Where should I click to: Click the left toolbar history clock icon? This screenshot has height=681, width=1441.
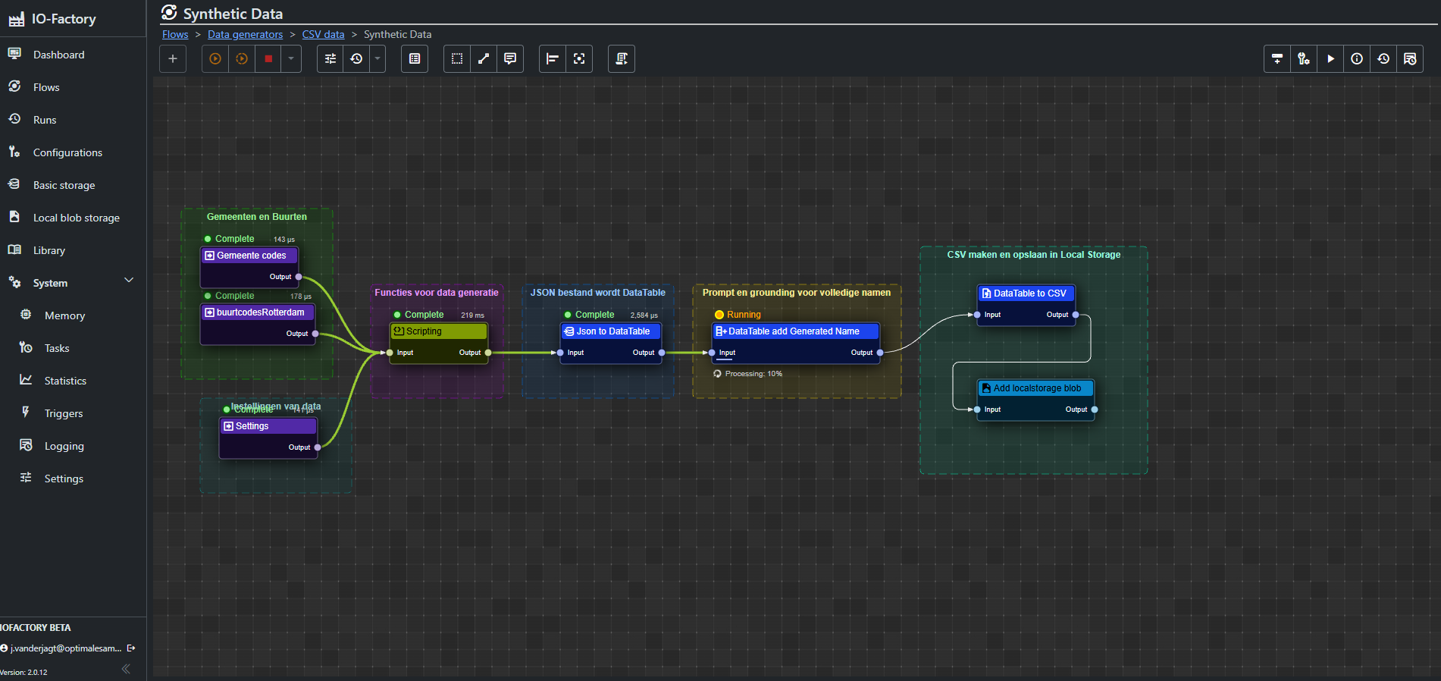click(356, 58)
